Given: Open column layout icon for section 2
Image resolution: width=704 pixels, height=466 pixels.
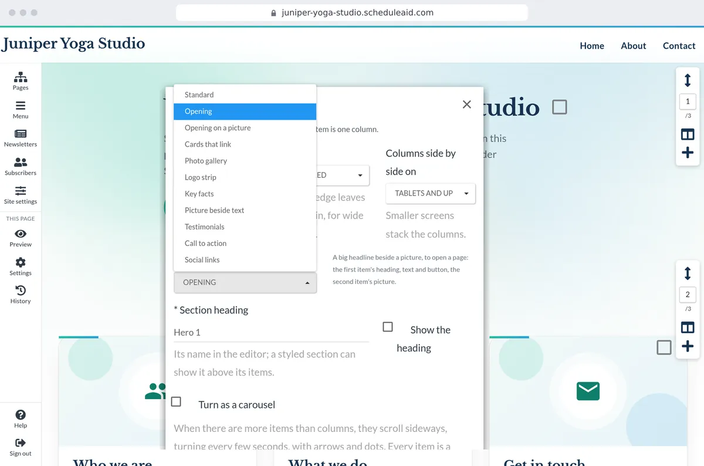Looking at the screenshot, I should [688, 327].
